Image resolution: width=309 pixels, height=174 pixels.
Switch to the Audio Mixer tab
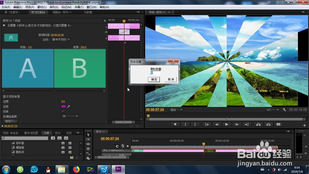(62, 12)
